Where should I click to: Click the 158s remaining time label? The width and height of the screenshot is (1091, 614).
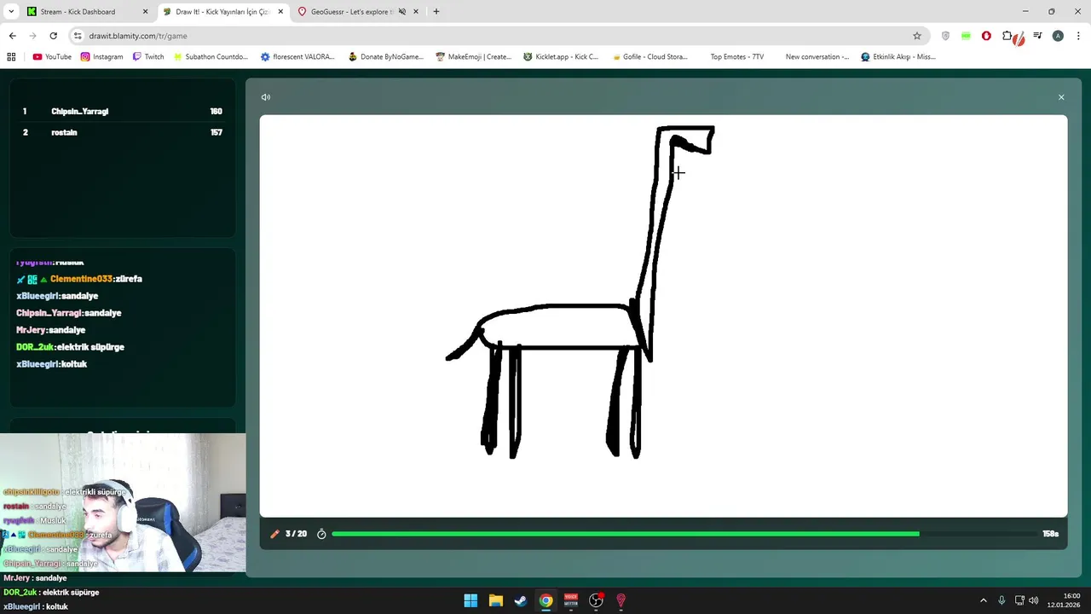[x=1050, y=534]
